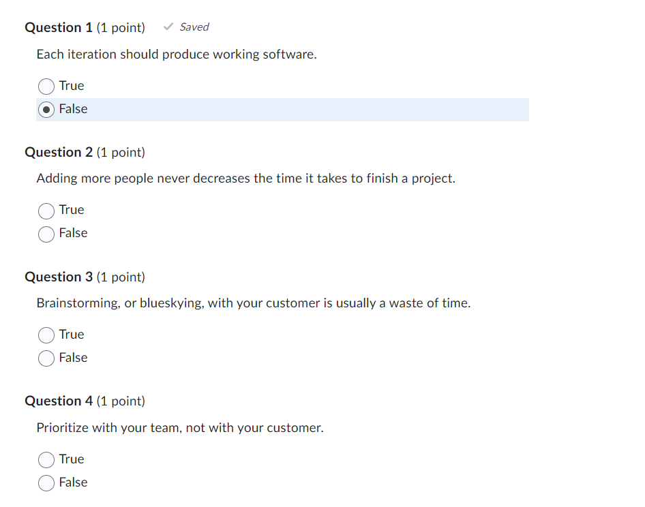Select False for Question 3

tap(46, 358)
